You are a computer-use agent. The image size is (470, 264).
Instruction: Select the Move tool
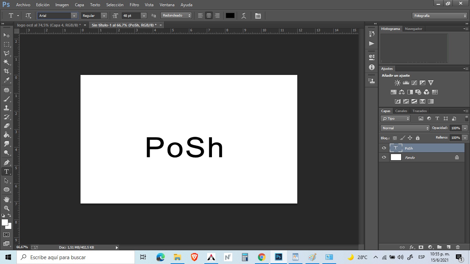point(7,35)
